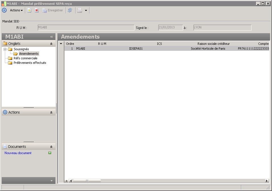Click the Actions section circle icon
272x191 pixels.
5,112
